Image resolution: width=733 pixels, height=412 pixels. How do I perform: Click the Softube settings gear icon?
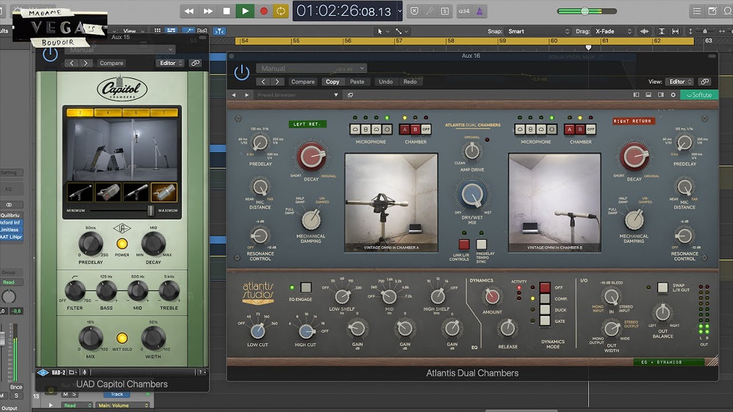tap(673, 95)
